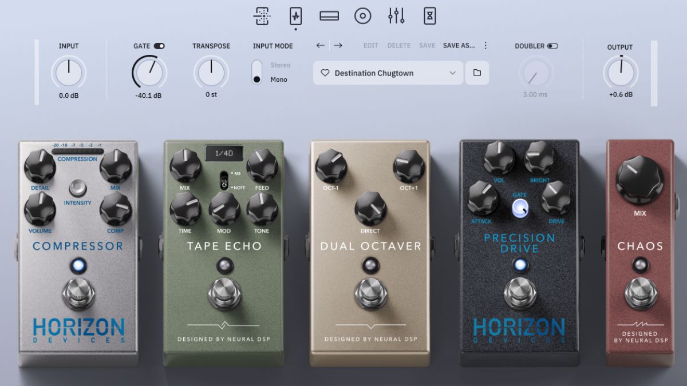Expand the Destination Chugtown preset dropdown
The width and height of the screenshot is (687, 386).
(x=388, y=73)
